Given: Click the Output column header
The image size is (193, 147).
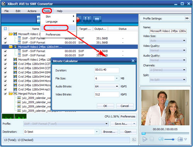Looking at the screenshot, I should coord(100,29).
